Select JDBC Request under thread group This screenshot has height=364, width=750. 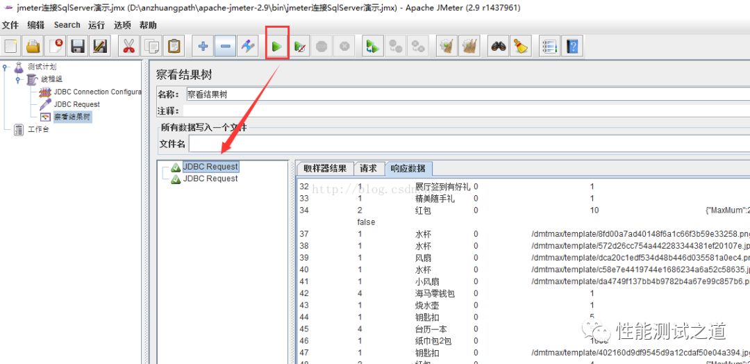coord(77,104)
